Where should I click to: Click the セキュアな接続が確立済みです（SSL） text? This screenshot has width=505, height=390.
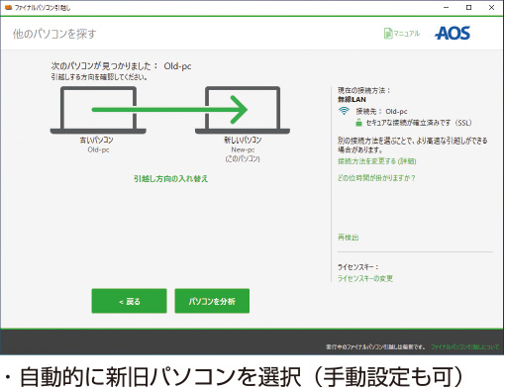pos(419,123)
